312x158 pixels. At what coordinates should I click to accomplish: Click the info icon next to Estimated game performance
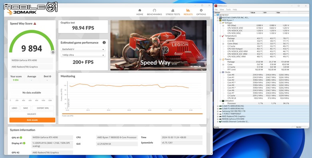click(104, 43)
